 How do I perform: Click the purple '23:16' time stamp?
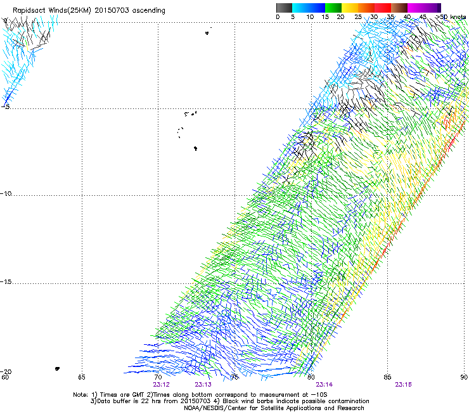tap(403, 385)
